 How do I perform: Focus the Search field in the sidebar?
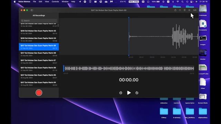tap(39, 21)
